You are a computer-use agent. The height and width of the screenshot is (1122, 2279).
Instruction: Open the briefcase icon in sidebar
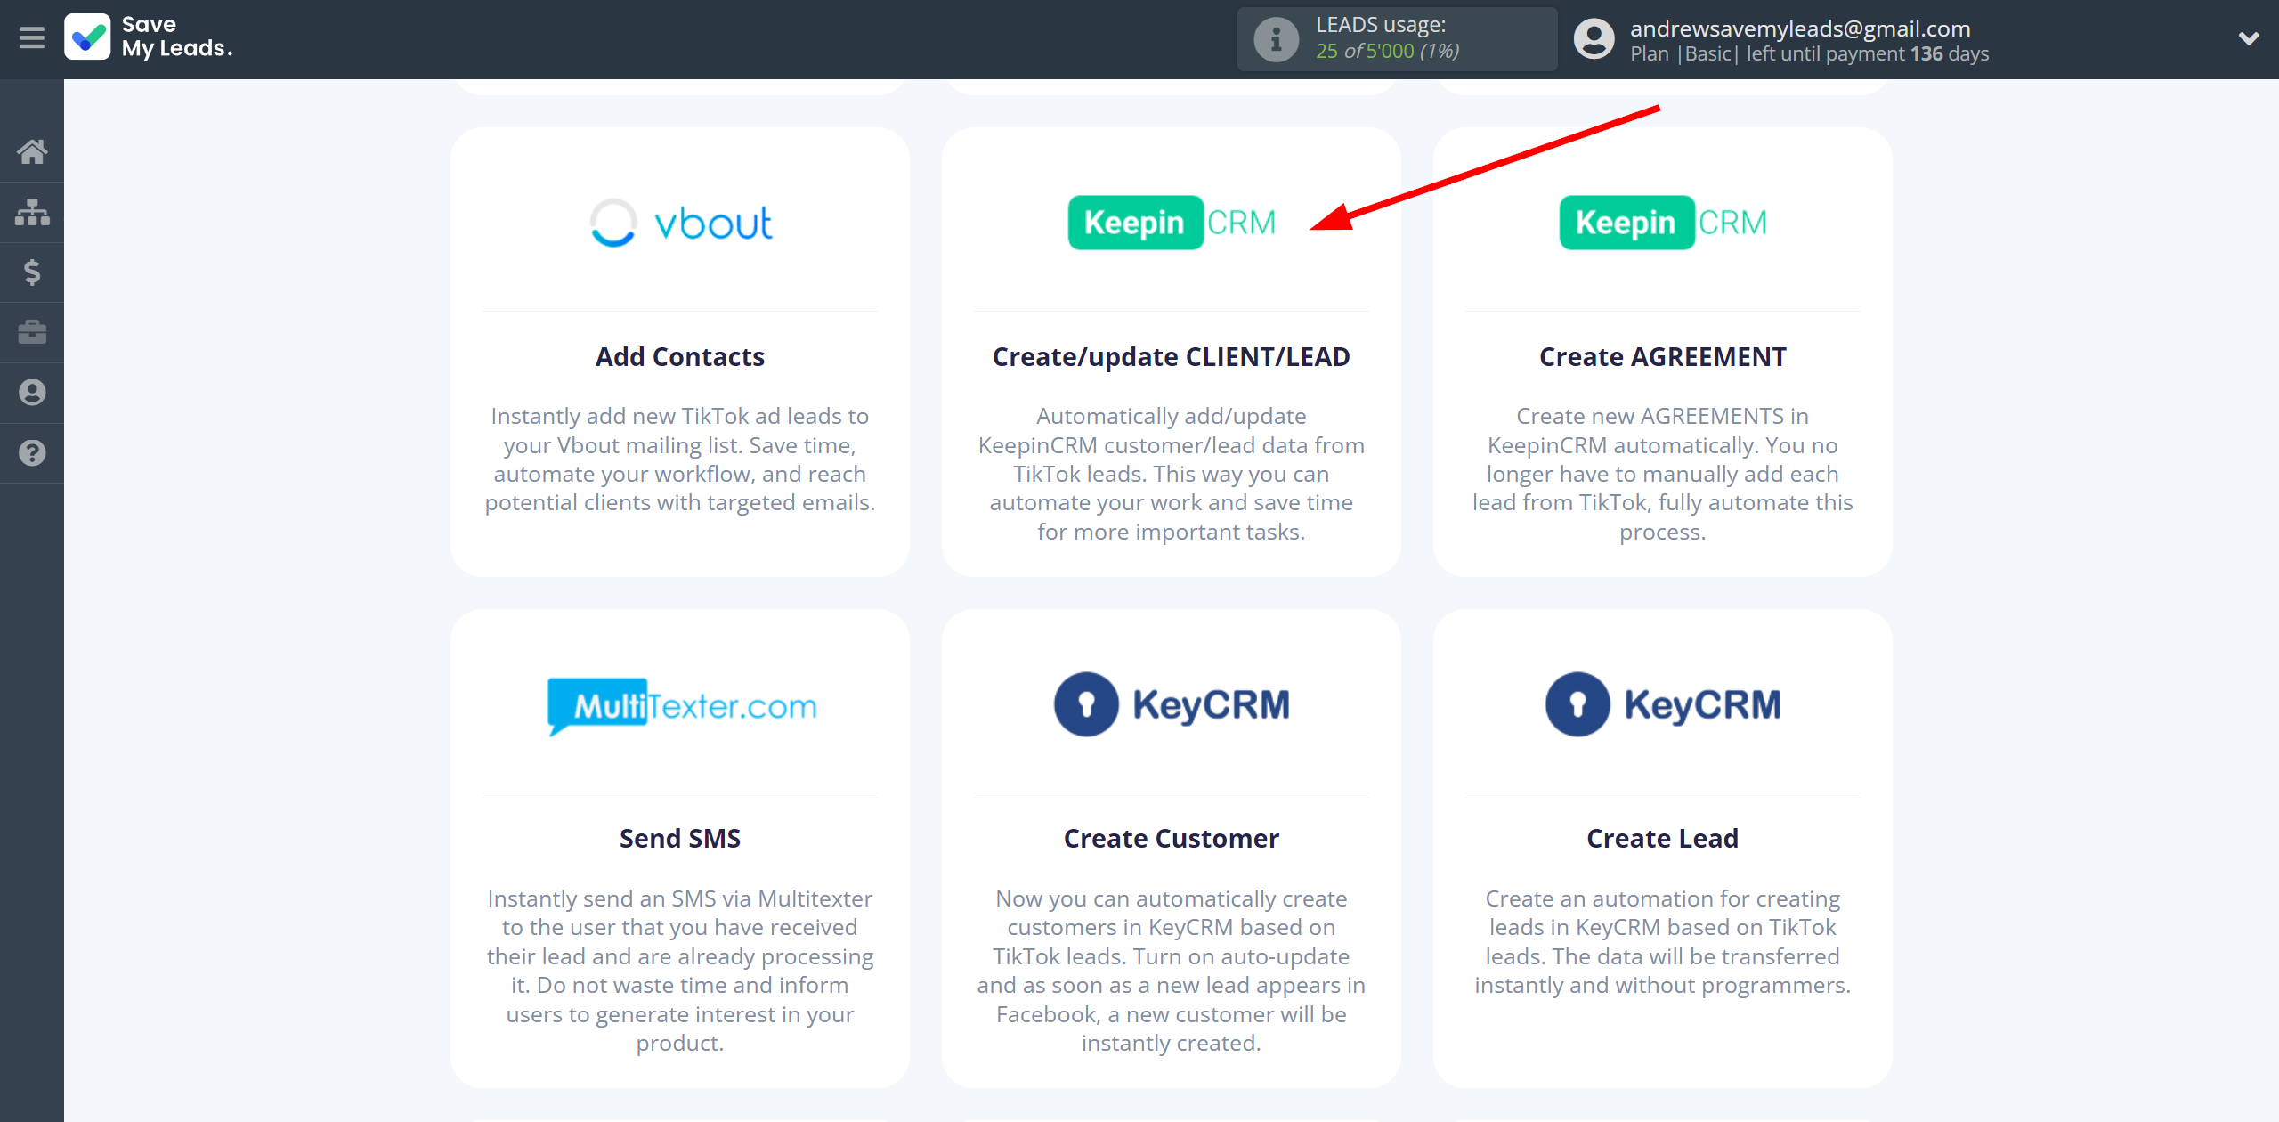coord(32,332)
